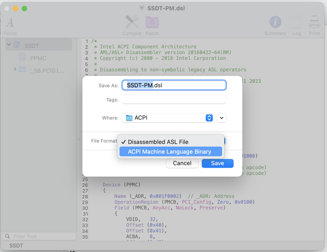Viewport: 327px width, 252px height.
Task: Click the _SB.PCI0.L... folder icon
Action: click(22, 69)
